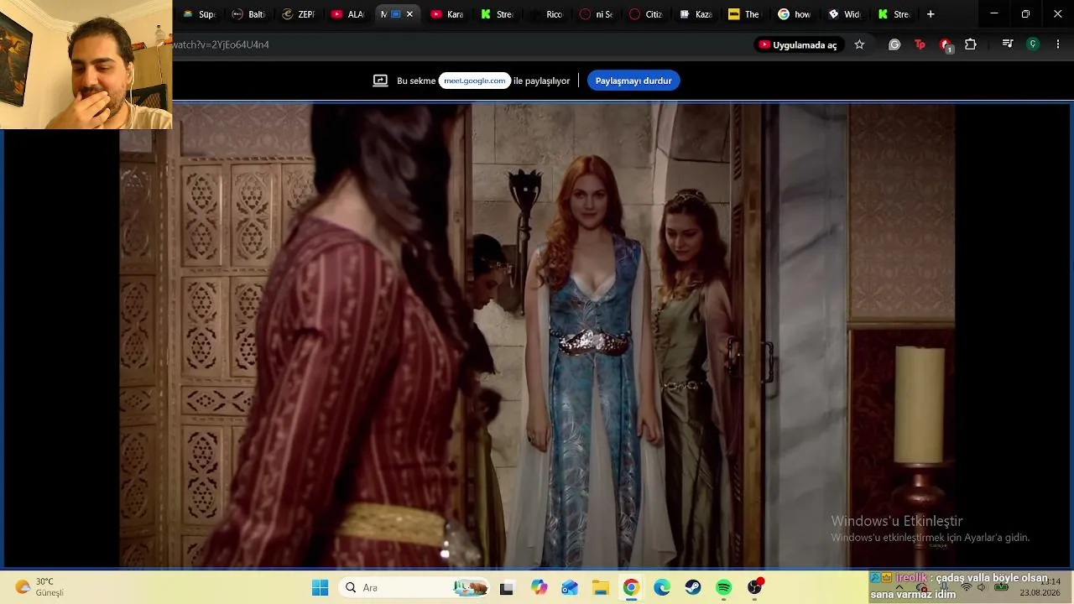Open Spotify from the taskbar

click(724, 588)
